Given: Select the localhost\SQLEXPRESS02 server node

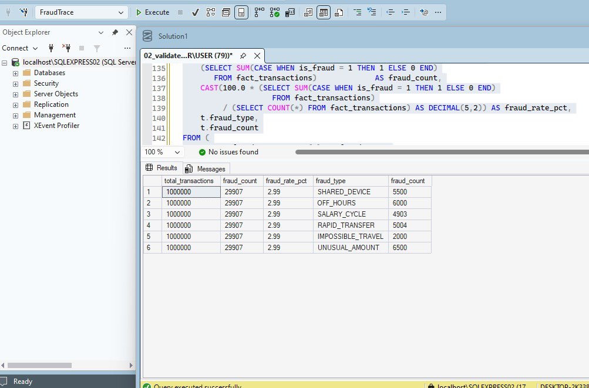Looking at the screenshot, I should [x=79, y=62].
